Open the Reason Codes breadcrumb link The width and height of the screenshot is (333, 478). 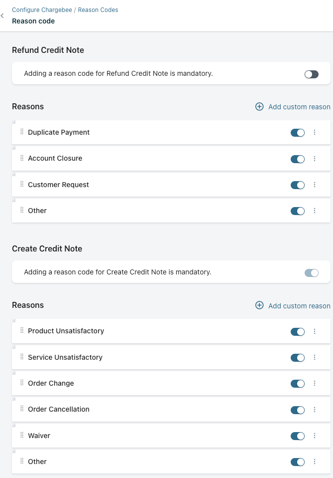click(x=98, y=10)
